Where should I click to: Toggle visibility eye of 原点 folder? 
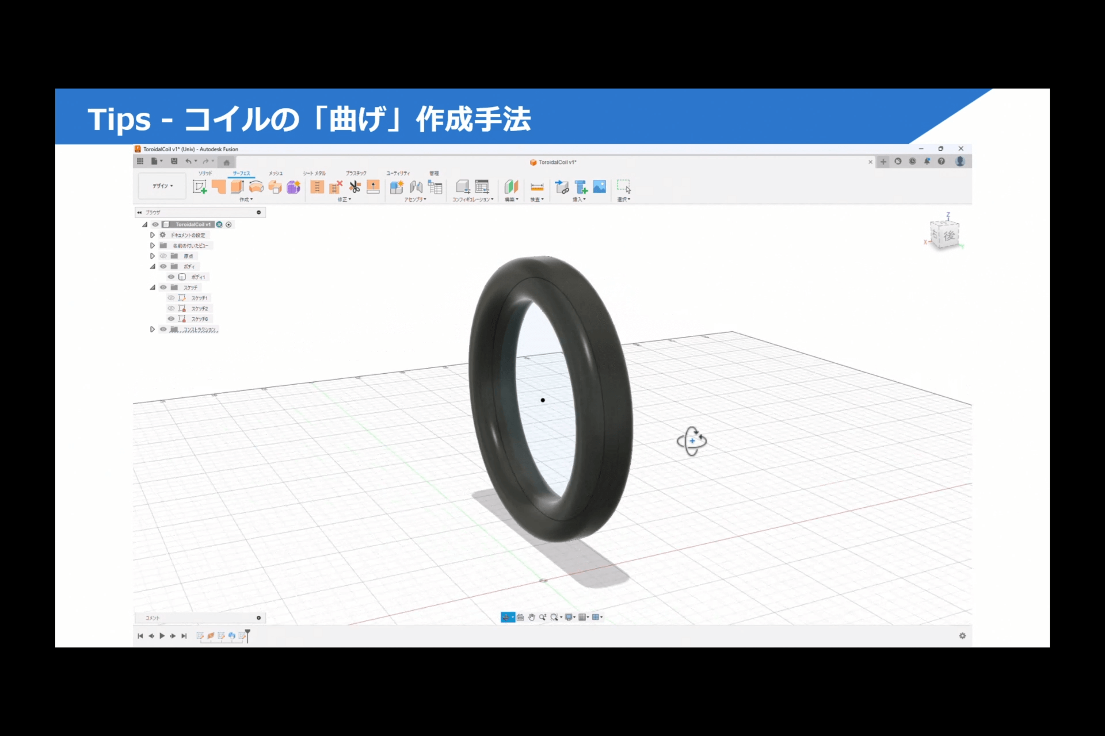point(163,256)
